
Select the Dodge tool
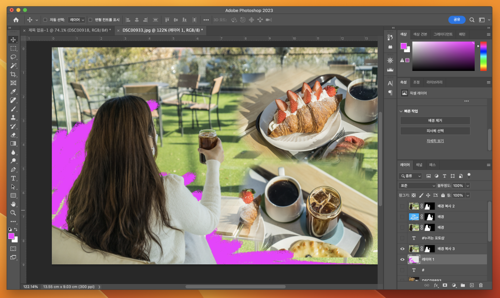[x=13, y=161]
